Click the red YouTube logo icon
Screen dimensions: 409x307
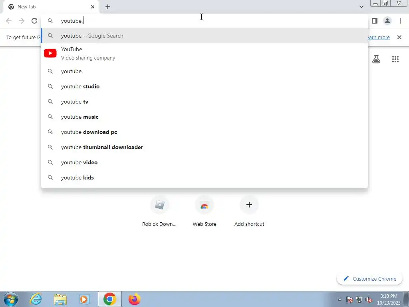pyautogui.click(x=50, y=53)
